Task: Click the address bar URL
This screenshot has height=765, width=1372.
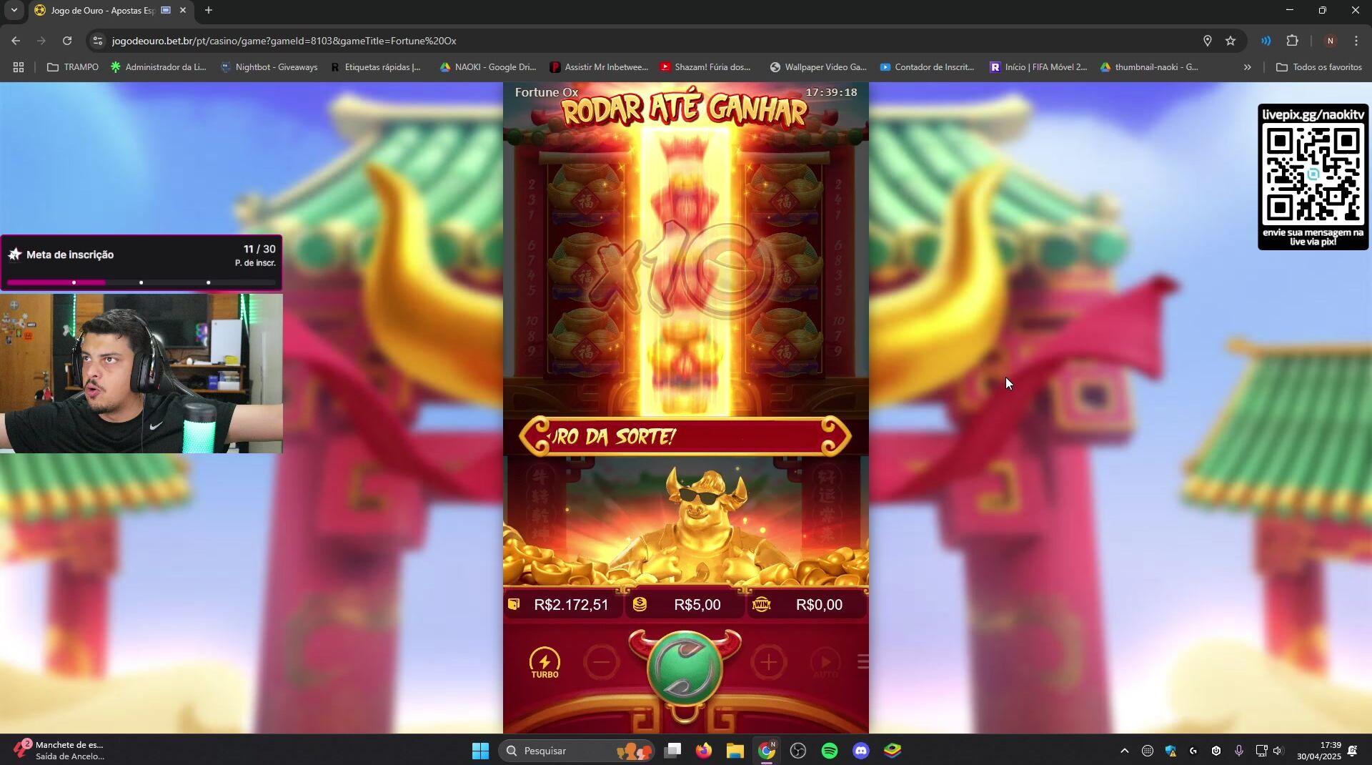Action: point(284,41)
